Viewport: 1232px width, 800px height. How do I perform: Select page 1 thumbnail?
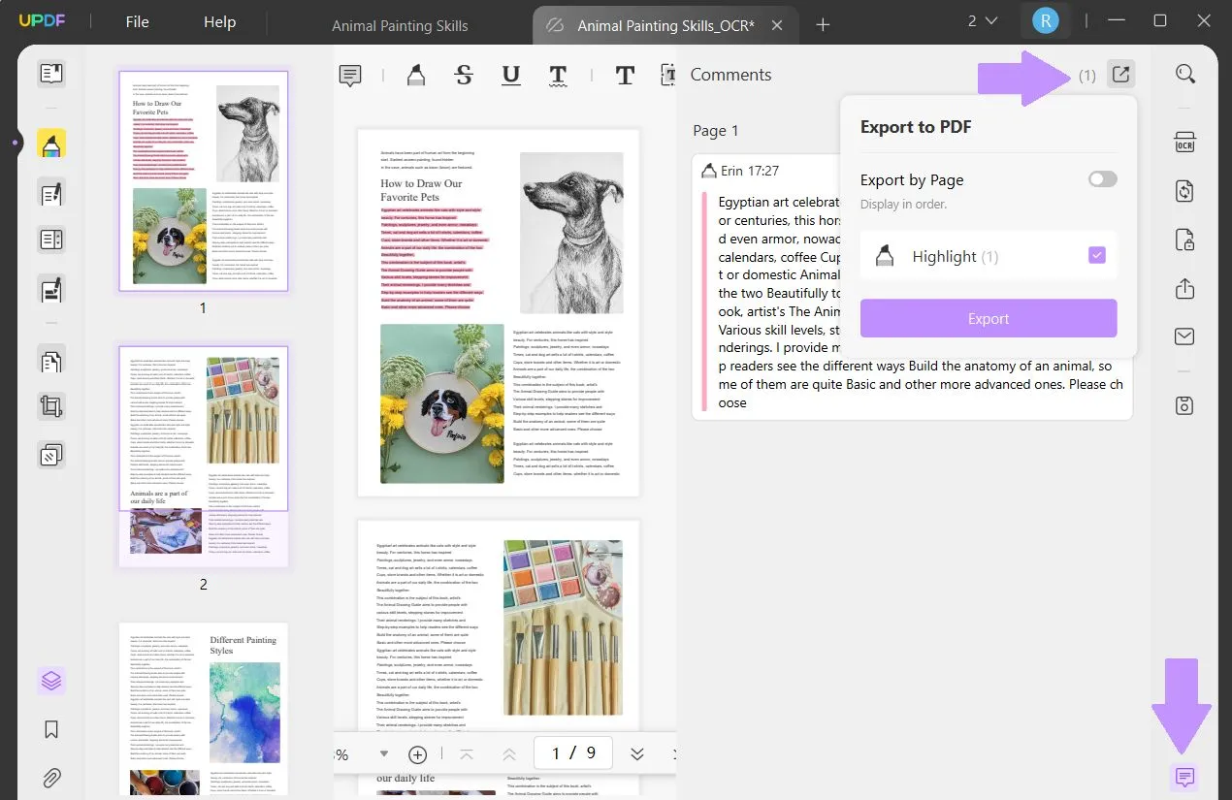pyautogui.click(x=204, y=180)
